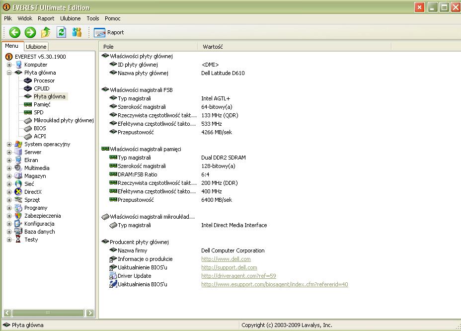Click the Zabezpieczenia shield icon
This screenshot has height=331, width=461.
[x=18, y=216]
